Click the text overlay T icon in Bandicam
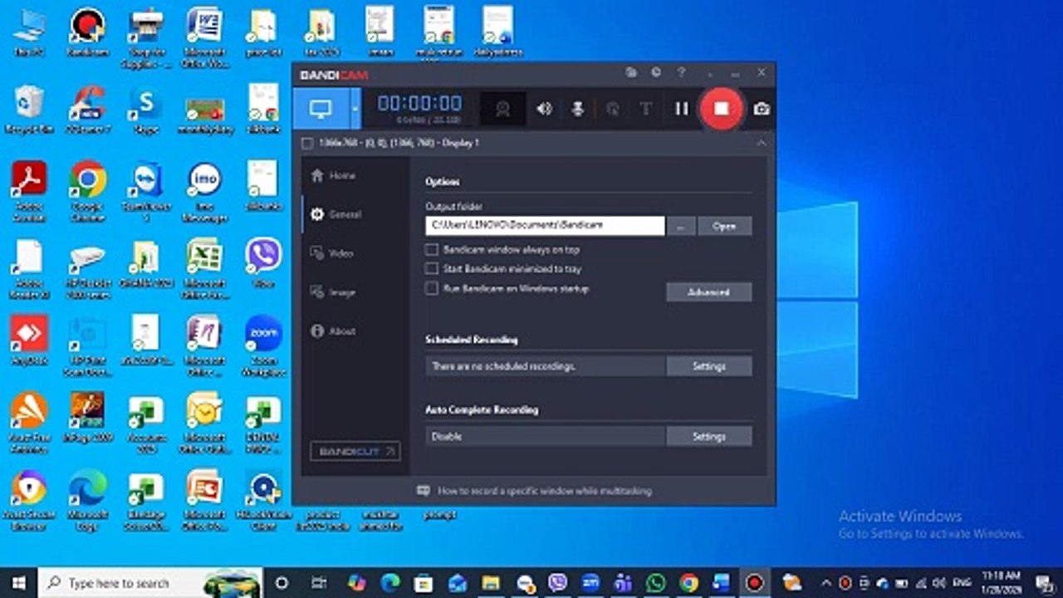This screenshot has height=598, width=1063. 645,109
